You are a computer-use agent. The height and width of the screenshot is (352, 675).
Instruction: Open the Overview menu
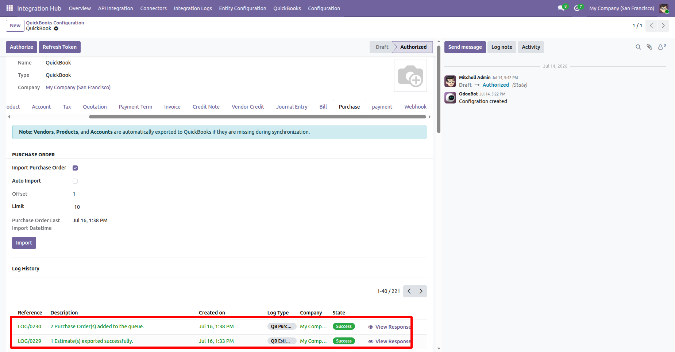pos(80,8)
